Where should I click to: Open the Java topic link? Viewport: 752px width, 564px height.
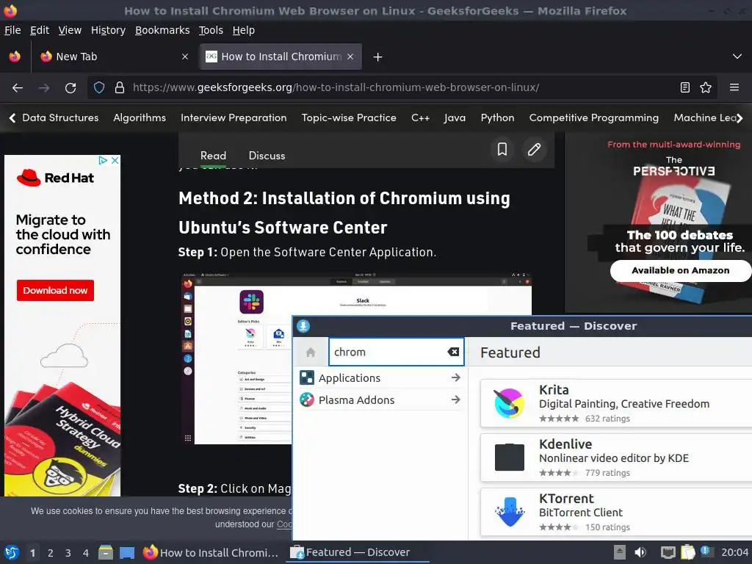455,118
